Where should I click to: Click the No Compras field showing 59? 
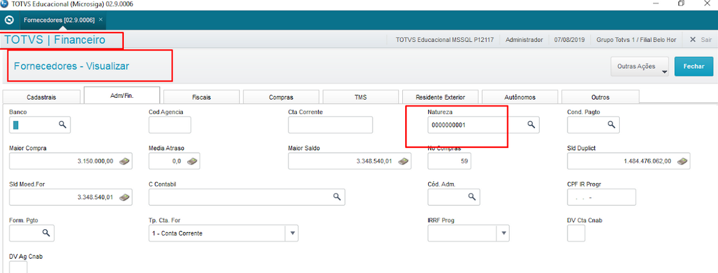point(449,161)
